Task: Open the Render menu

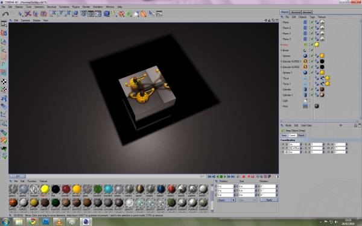Action: (86, 7)
